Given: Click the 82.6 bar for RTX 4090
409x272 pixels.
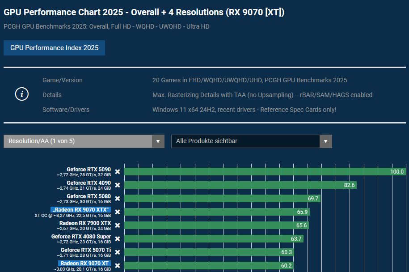Looking at the screenshot, I should 240,185.
